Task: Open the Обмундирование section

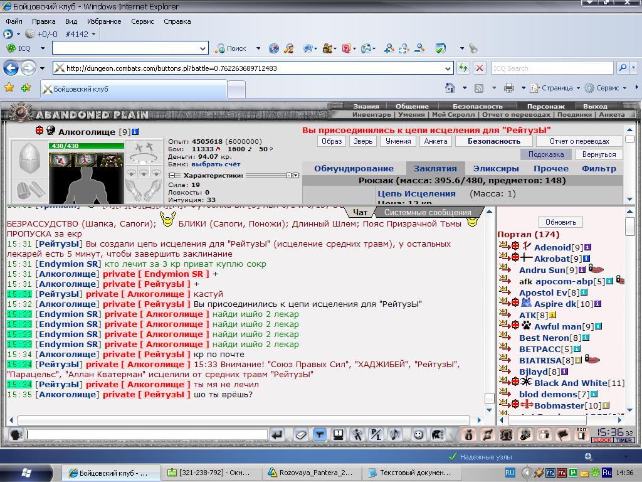Action: coord(354,168)
